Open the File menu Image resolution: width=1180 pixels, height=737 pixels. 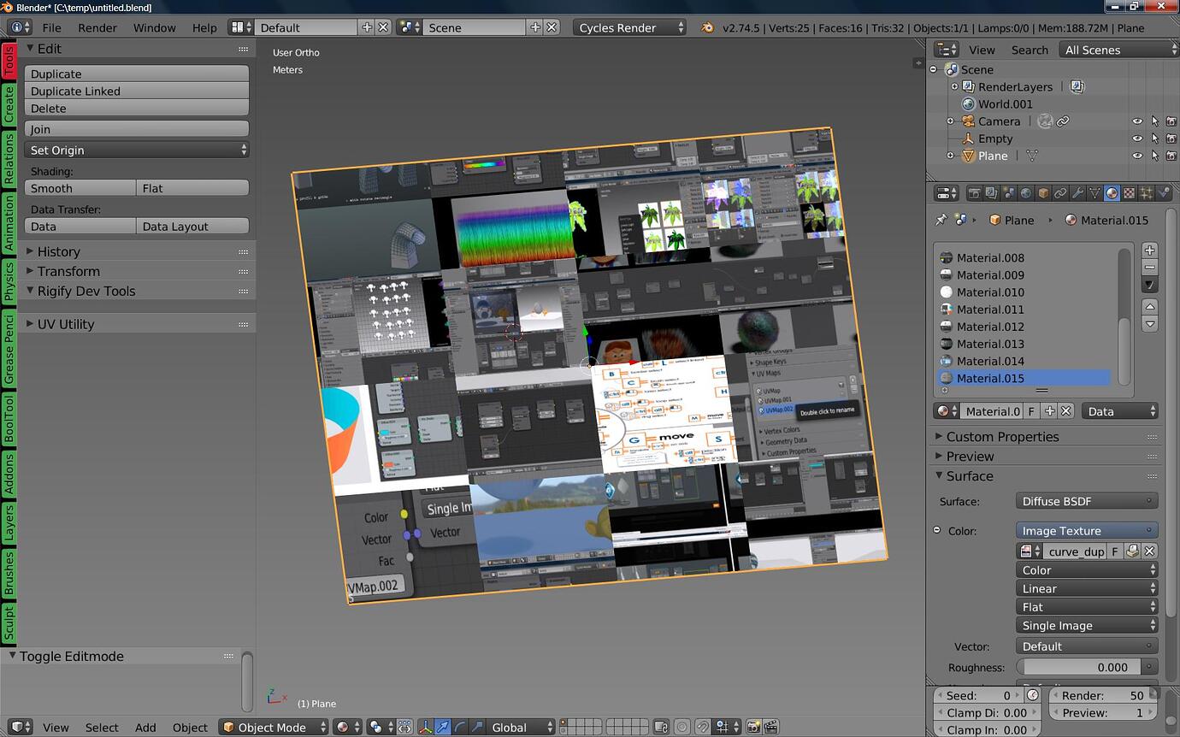click(52, 27)
